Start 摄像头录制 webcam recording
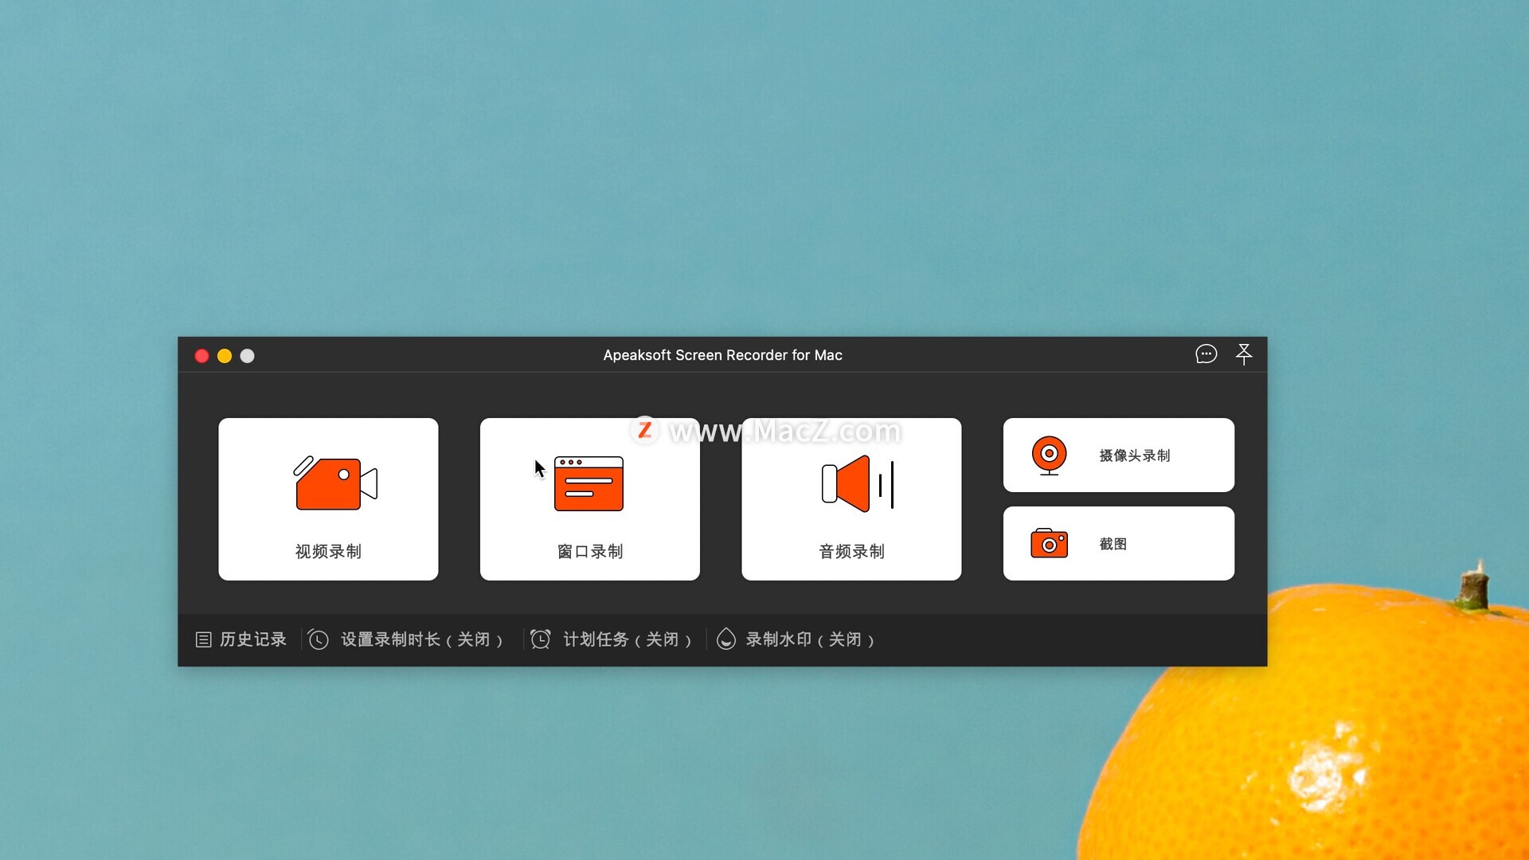 [x=1119, y=455]
